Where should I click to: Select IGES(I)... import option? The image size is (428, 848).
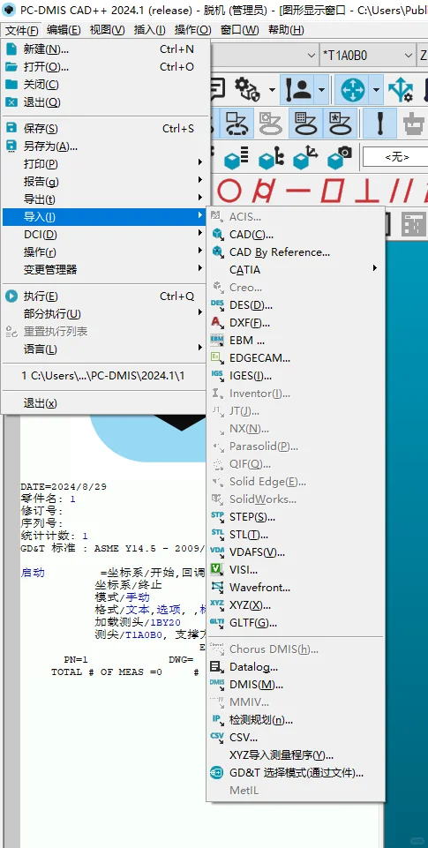click(x=296, y=376)
